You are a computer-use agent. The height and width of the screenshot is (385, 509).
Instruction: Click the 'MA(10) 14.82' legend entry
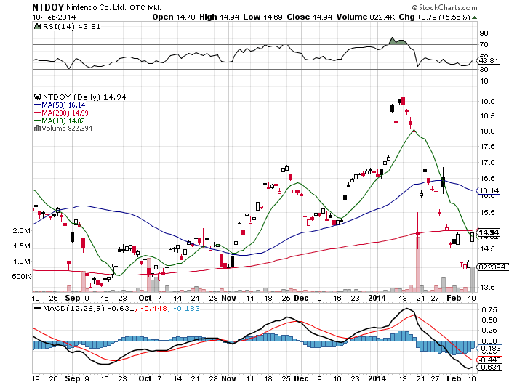pyautogui.click(x=63, y=121)
